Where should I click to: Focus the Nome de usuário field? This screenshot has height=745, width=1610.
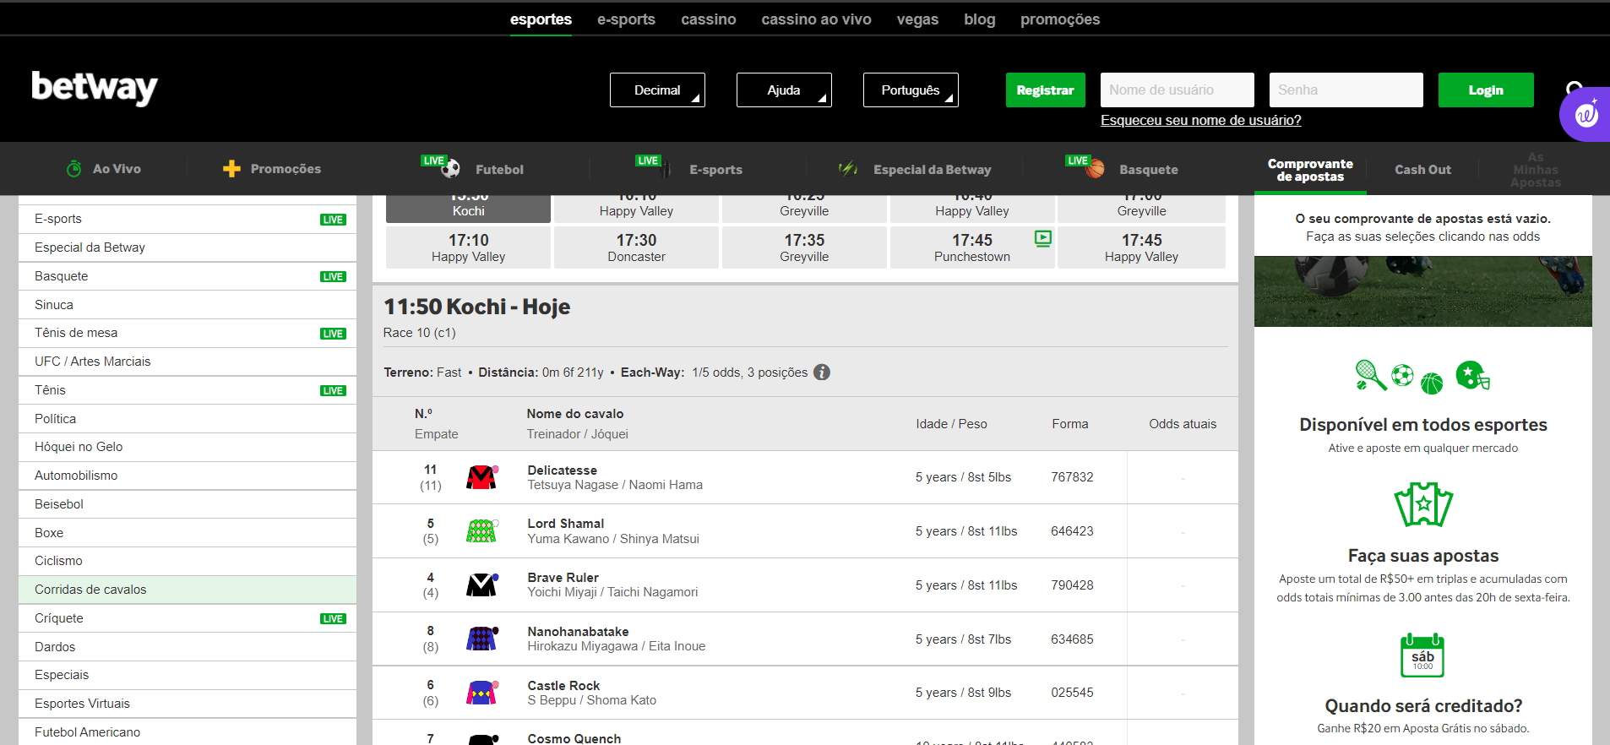click(x=1178, y=90)
